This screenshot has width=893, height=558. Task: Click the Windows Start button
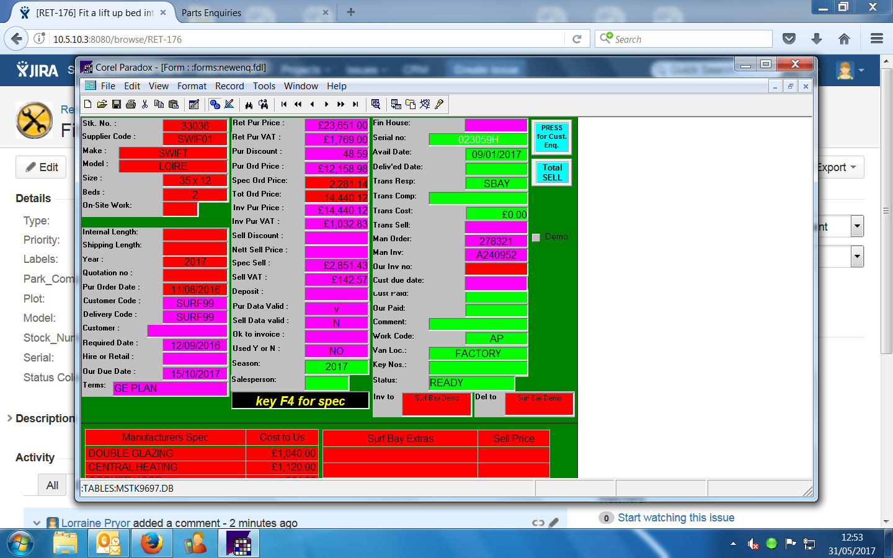[21, 544]
